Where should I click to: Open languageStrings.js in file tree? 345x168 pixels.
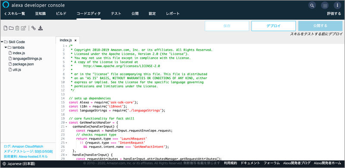coord(27,59)
